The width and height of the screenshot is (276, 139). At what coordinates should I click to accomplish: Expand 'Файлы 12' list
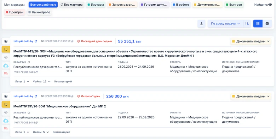tap(42, 82)
